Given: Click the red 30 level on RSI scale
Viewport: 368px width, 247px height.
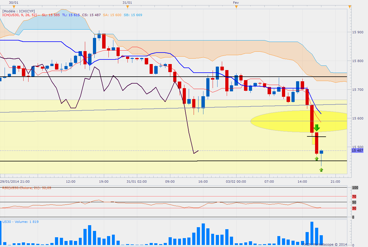Looking at the screenshot, I should click(354, 208).
